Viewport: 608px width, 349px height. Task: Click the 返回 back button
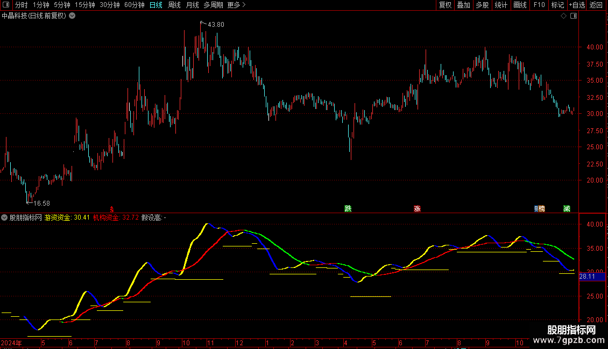point(596,5)
